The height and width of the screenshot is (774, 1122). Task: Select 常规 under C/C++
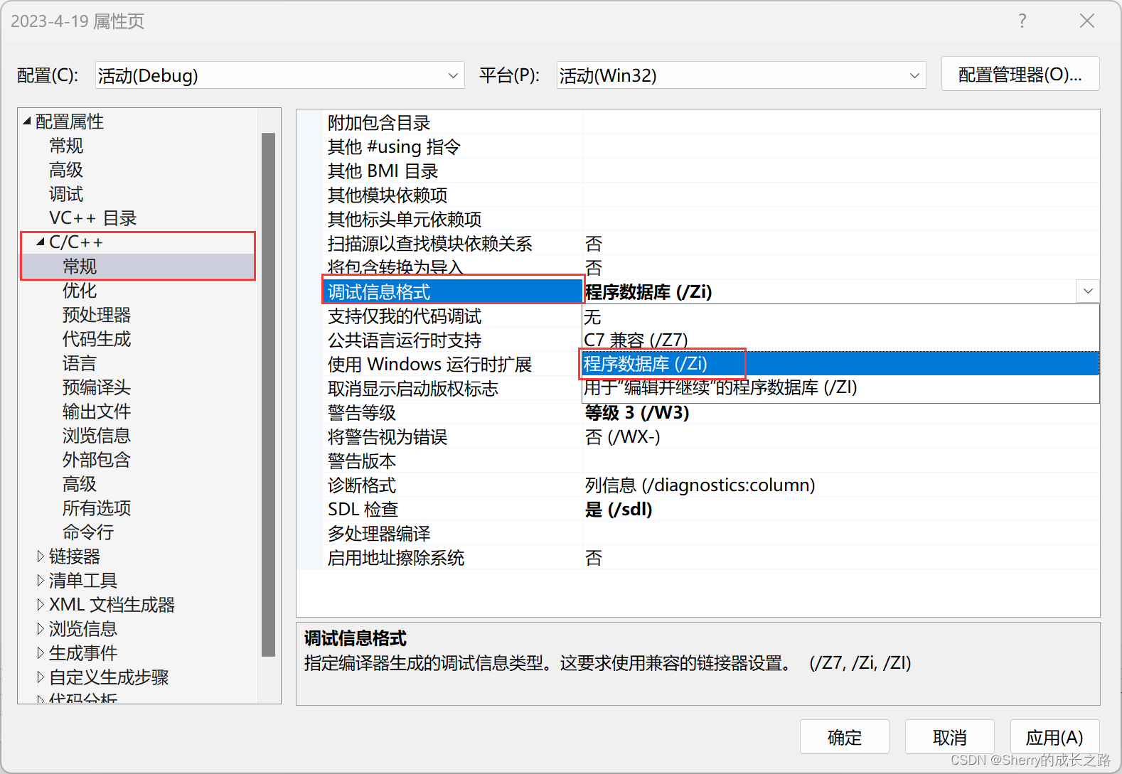(x=80, y=267)
